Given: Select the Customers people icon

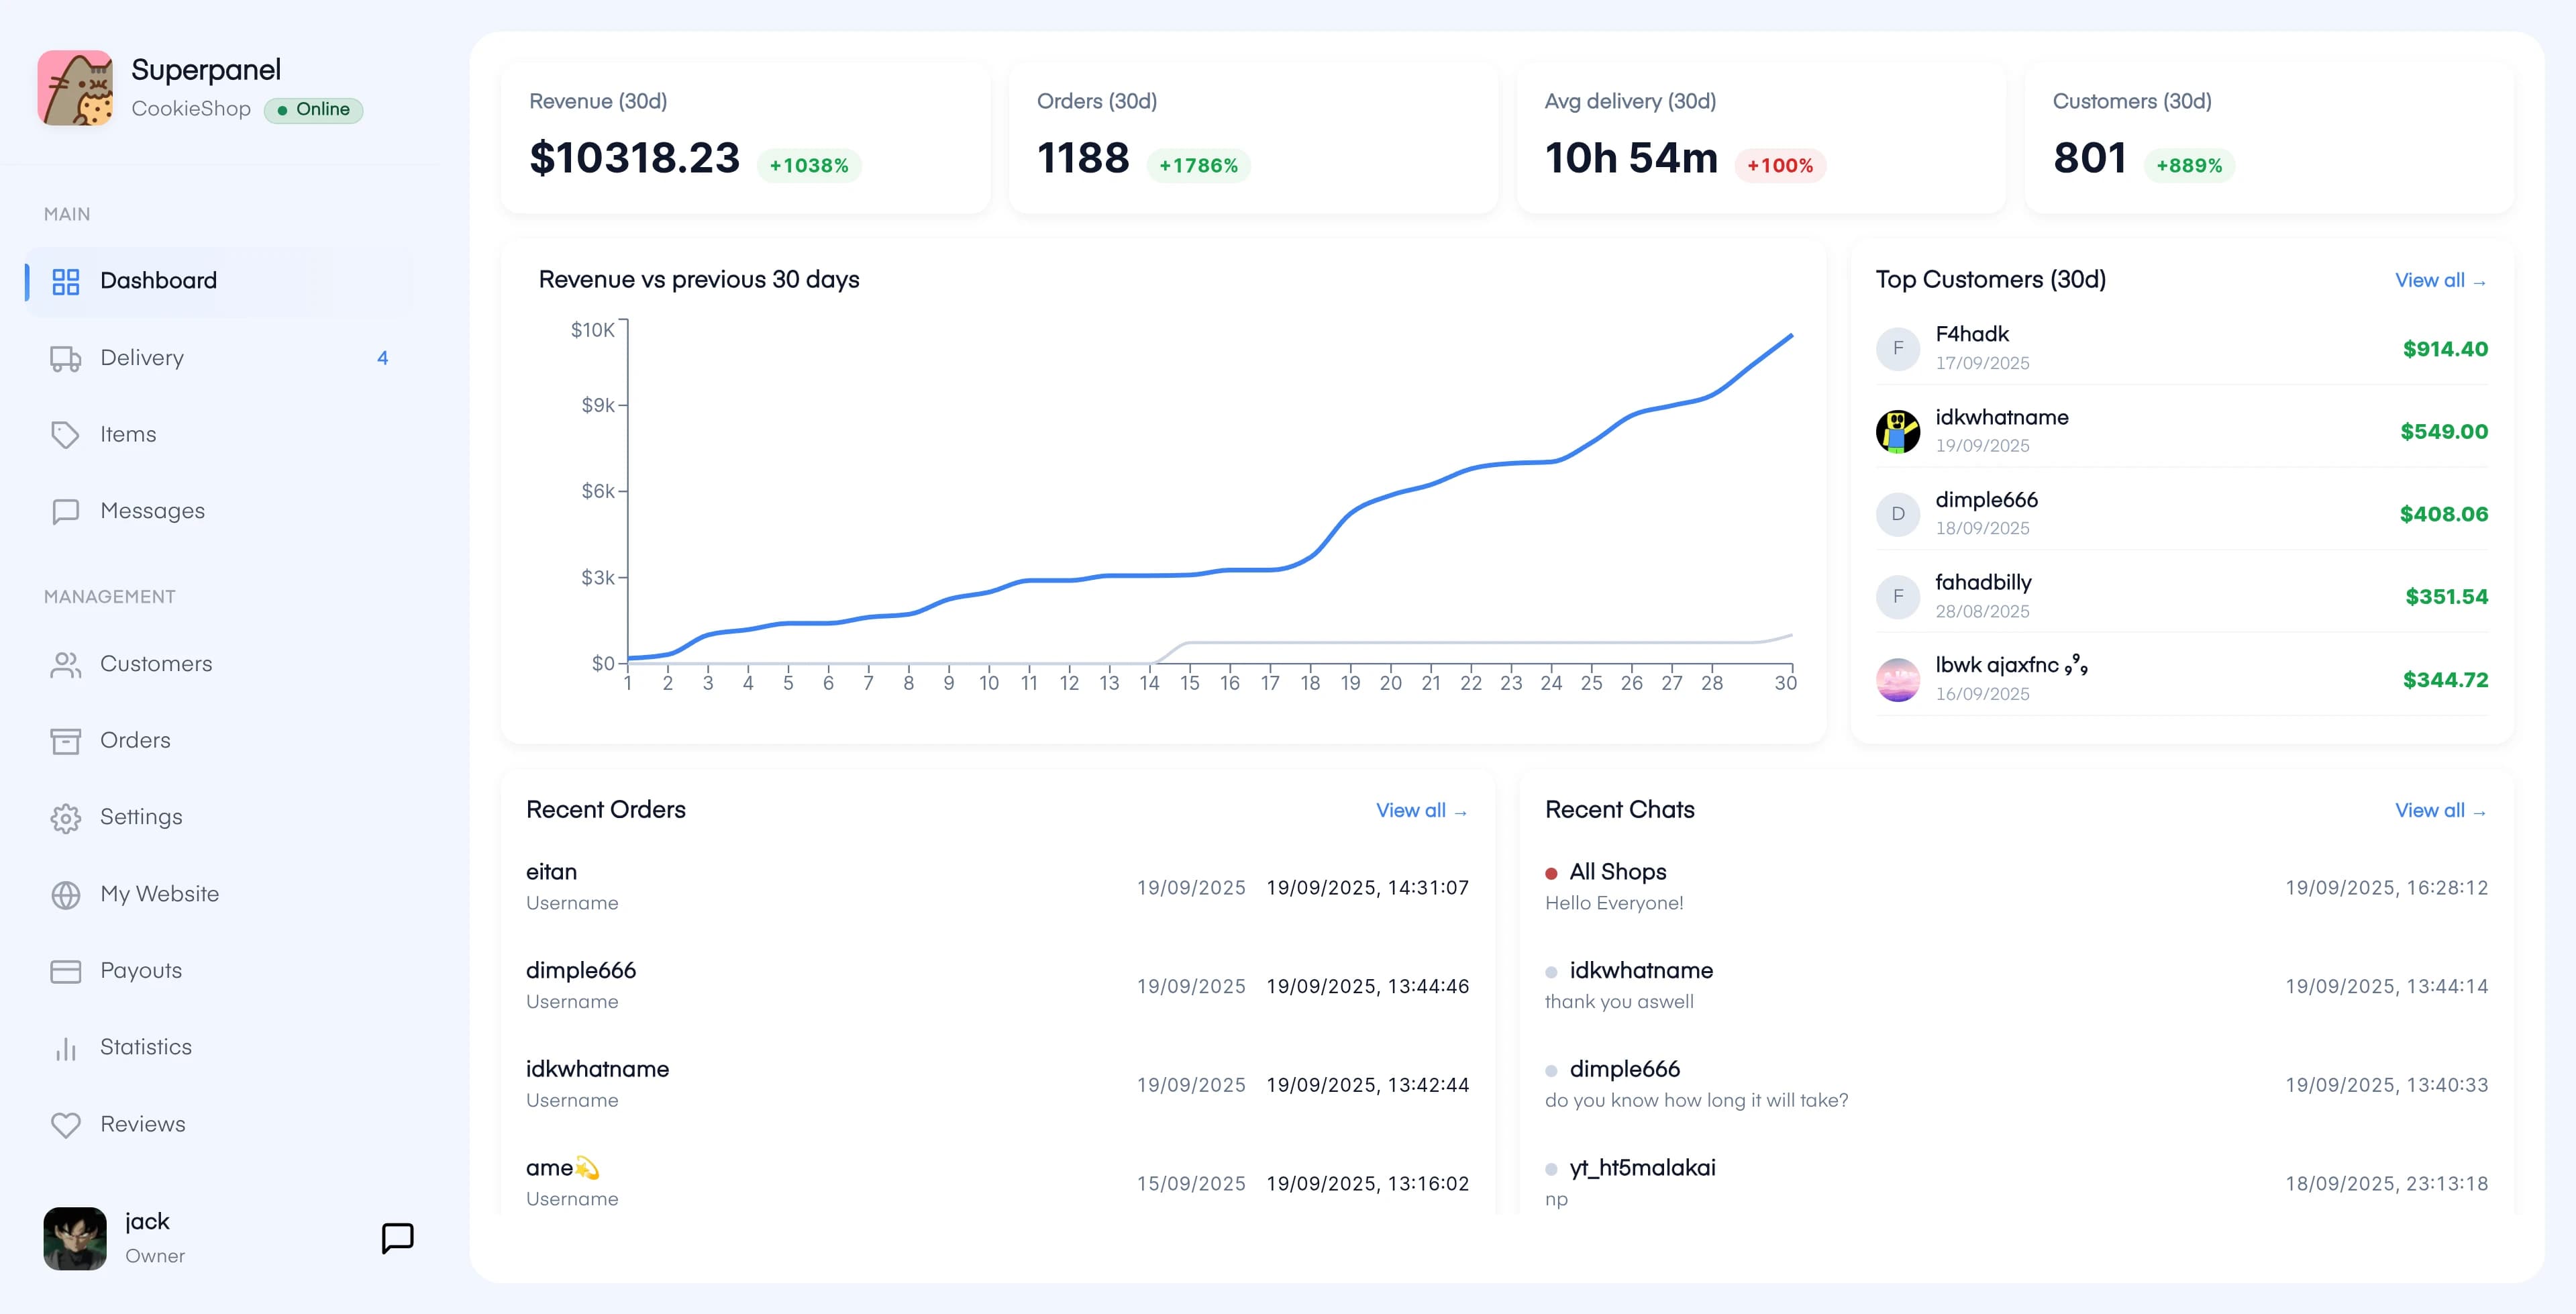Looking at the screenshot, I should point(65,664).
